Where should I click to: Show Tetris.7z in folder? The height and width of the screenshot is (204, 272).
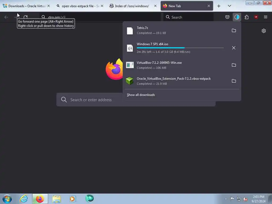pyautogui.click(x=234, y=31)
